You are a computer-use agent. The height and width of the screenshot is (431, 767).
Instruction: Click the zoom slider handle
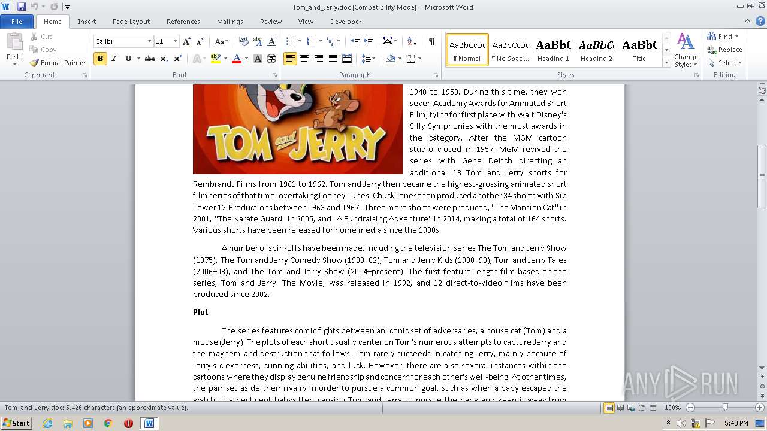coord(725,408)
